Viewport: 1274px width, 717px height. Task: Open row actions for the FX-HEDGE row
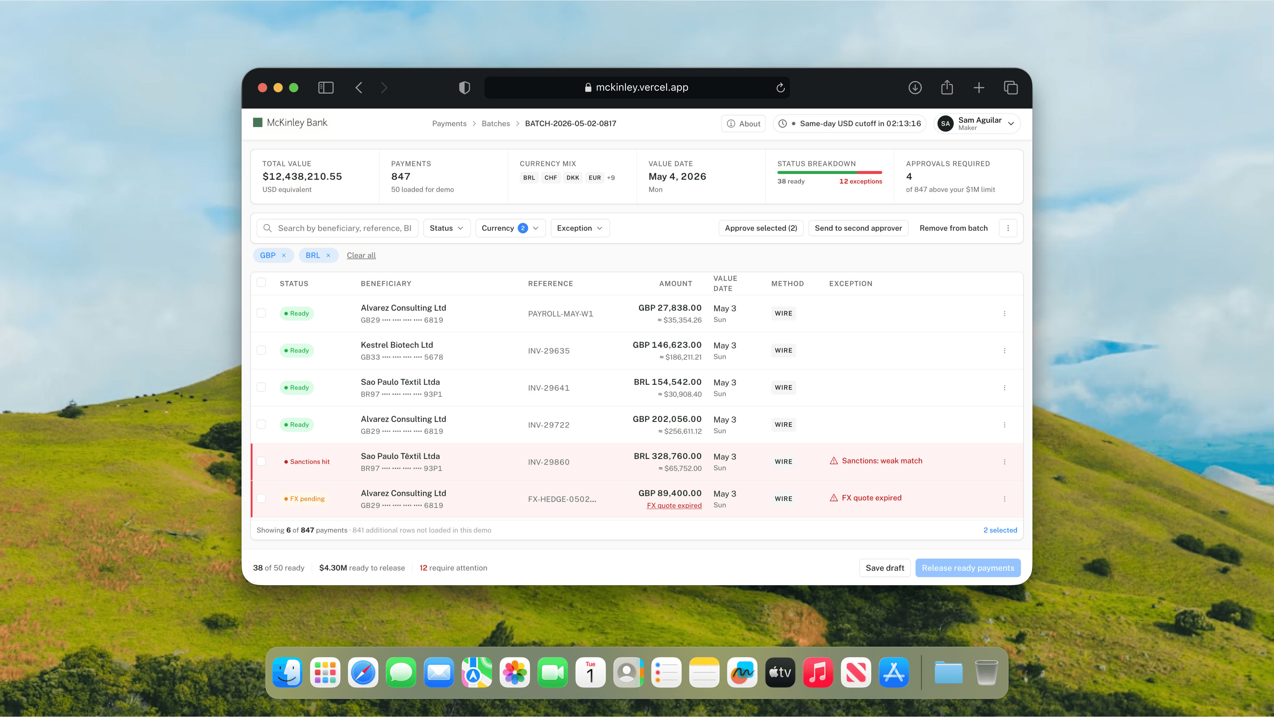point(1005,499)
